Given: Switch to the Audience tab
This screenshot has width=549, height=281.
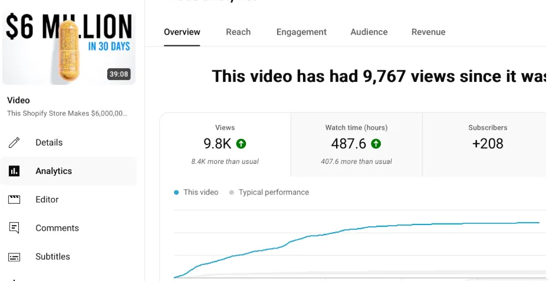Looking at the screenshot, I should pyautogui.click(x=369, y=32).
